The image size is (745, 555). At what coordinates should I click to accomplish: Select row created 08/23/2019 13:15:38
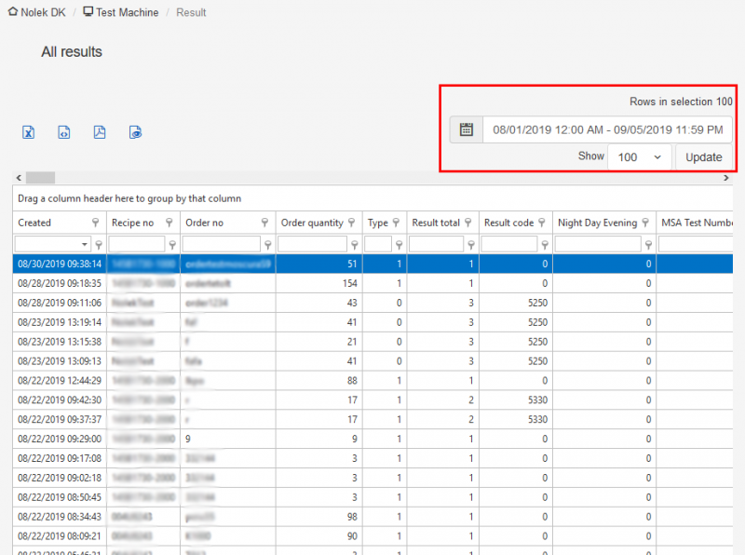click(372, 342)
